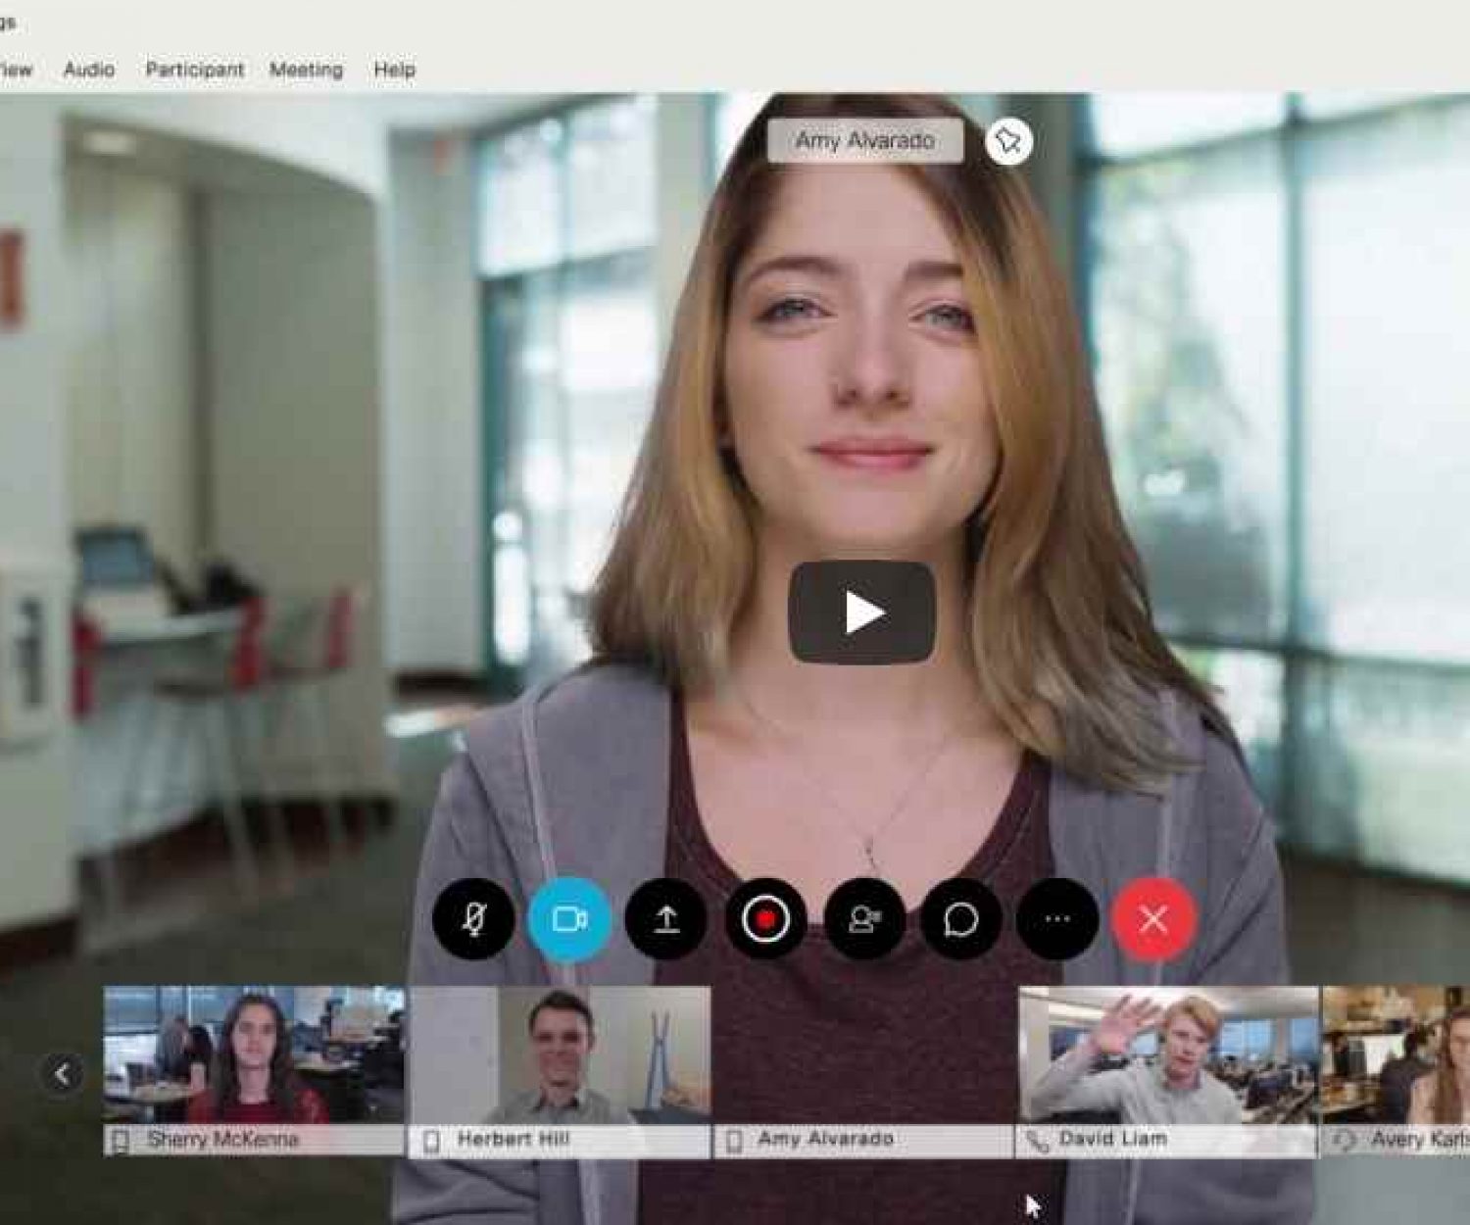The image size is (1470, 1225).
Task: Click the device icon next to Herbert Hill
Action: tap(431, 1139)
